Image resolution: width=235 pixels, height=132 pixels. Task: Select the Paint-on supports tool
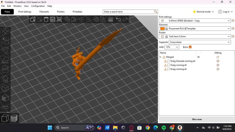pos(5,79)
